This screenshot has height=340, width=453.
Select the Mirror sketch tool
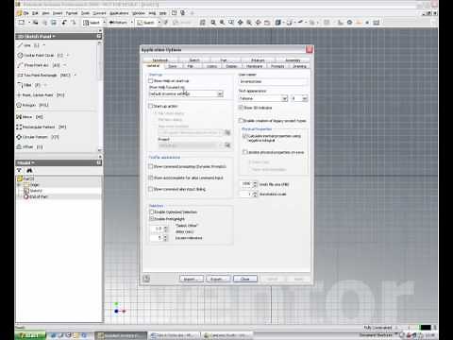[29, 117]
